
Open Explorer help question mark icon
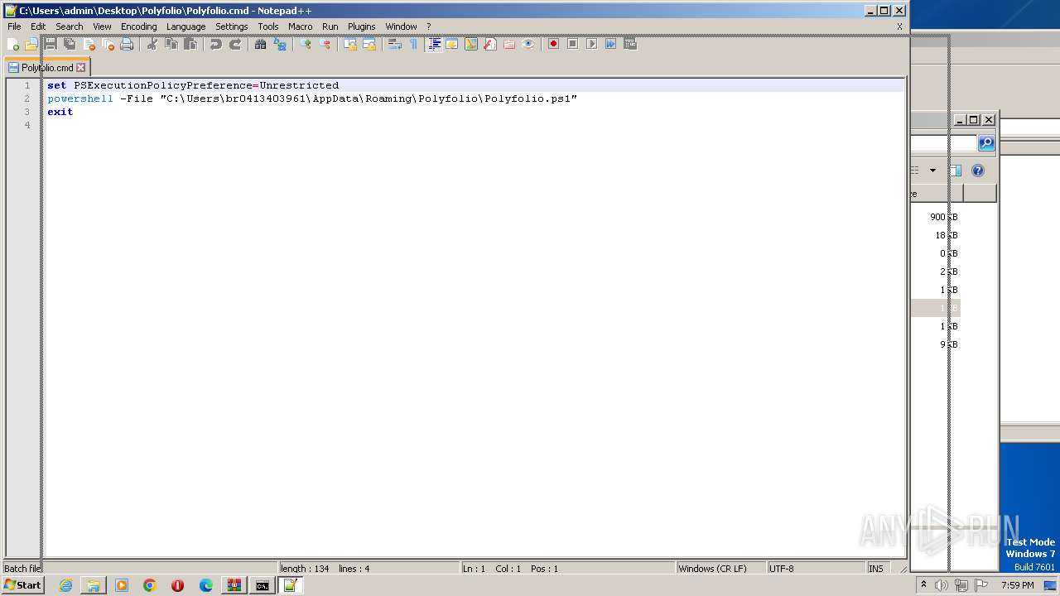pyautogui.click(x=978, y=171)
